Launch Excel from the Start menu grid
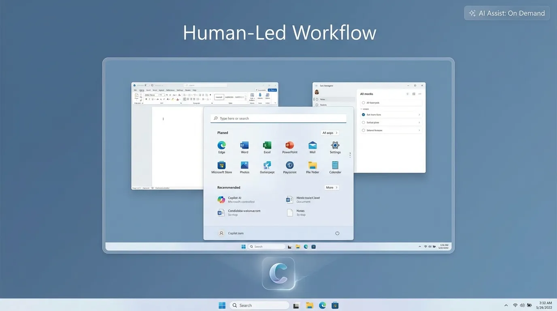 click(267, 145)
